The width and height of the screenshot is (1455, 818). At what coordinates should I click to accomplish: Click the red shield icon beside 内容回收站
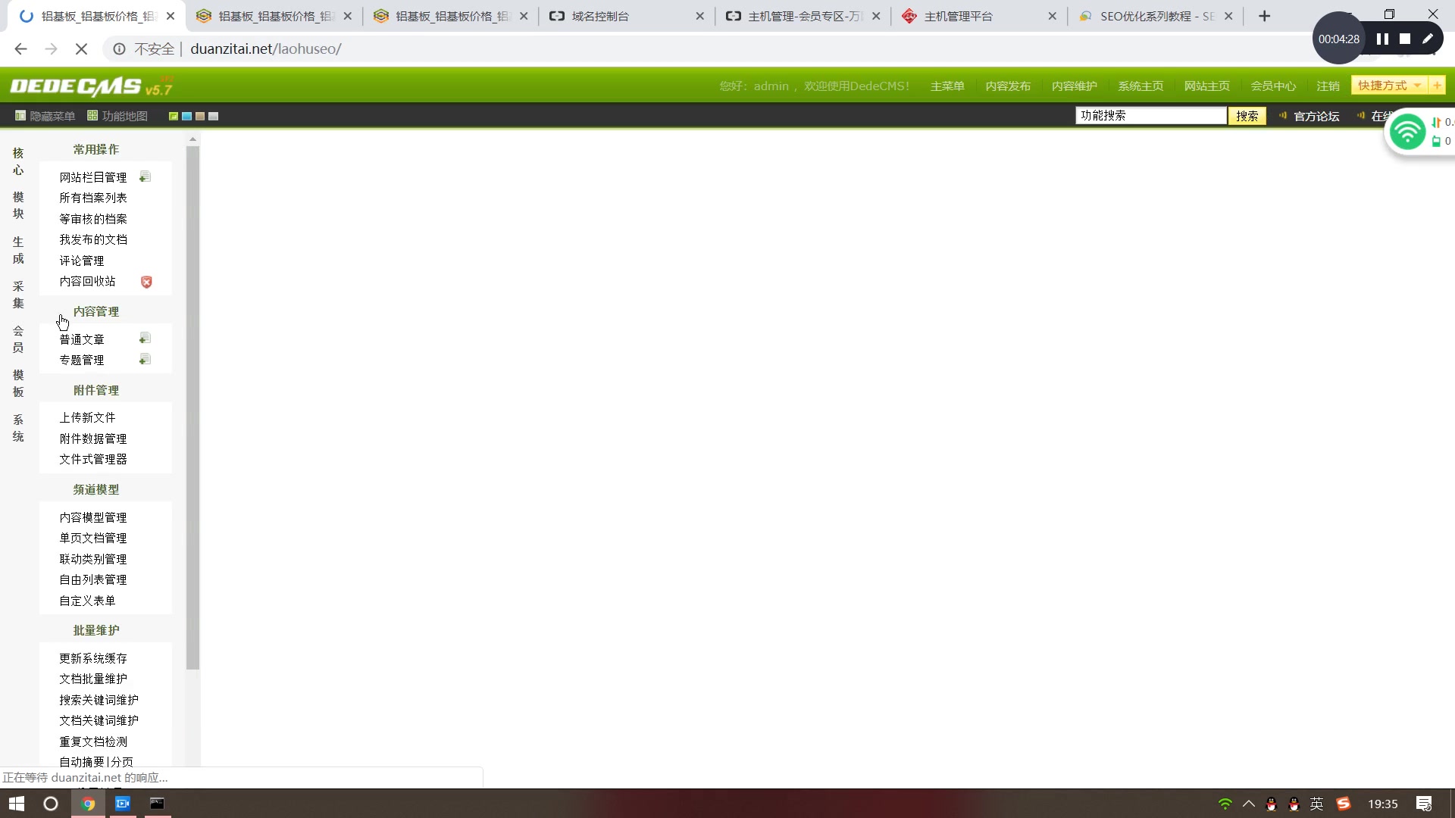[146, 282]
